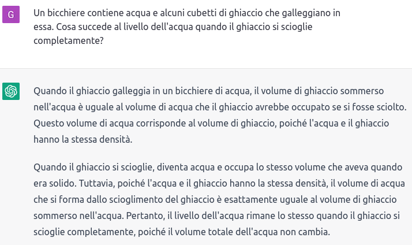
Task: Click the purple G user avatar
Action: click(11, 14)
